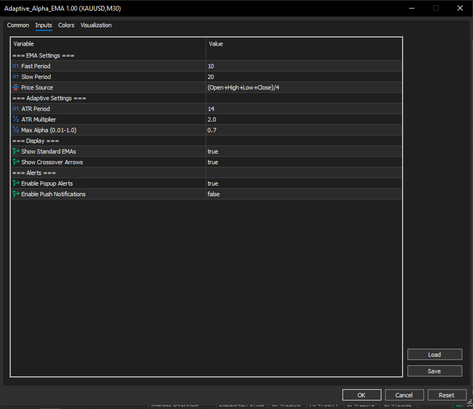Toggle Show Standard EMAs value true

[304, 151]
